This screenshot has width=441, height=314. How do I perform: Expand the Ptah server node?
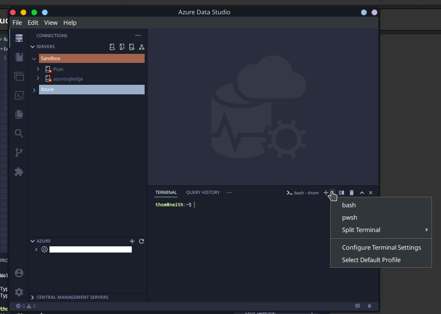pos(38,69)
